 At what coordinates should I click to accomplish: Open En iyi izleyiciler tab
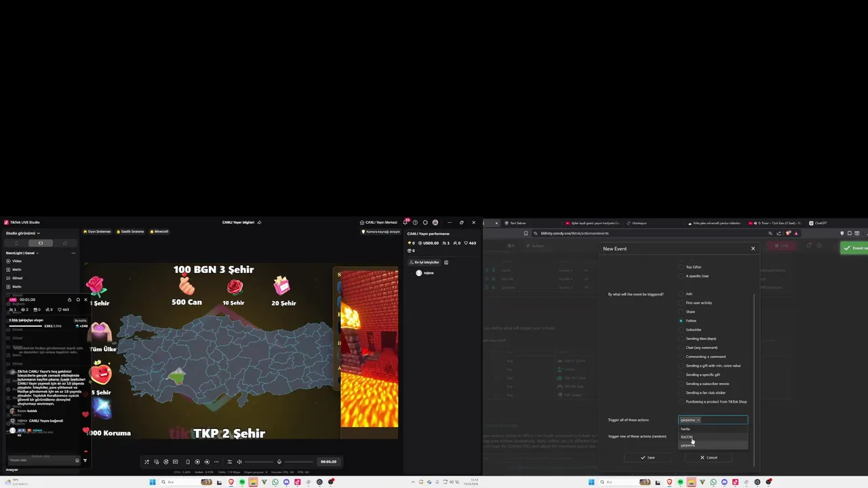coord(425,262)
